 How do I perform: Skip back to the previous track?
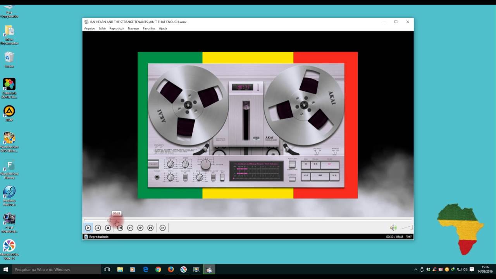click(120, 228)
